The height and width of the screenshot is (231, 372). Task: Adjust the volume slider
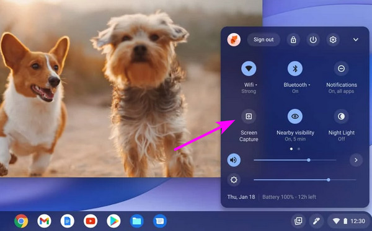(x=295, y=160)
